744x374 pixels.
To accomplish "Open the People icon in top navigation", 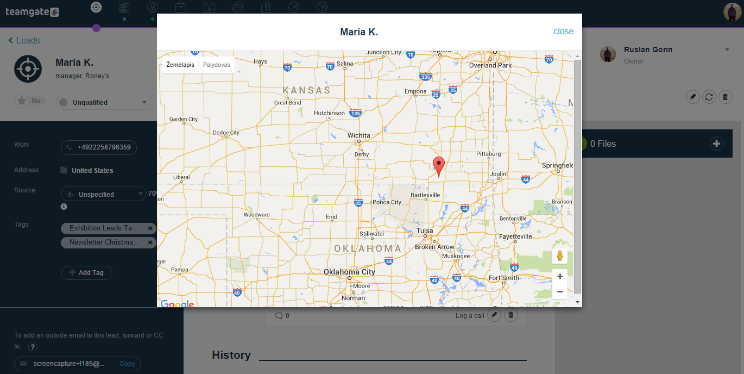I will click(x=153, y=7).
